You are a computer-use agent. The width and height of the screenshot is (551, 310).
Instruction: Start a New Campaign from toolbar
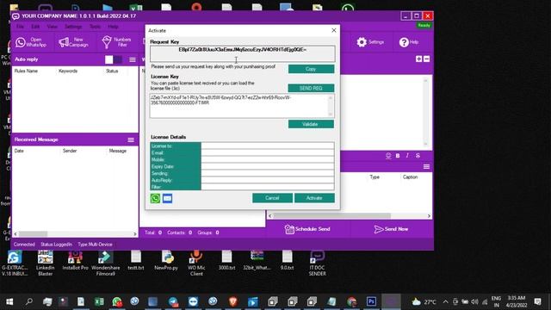point(73,42)
